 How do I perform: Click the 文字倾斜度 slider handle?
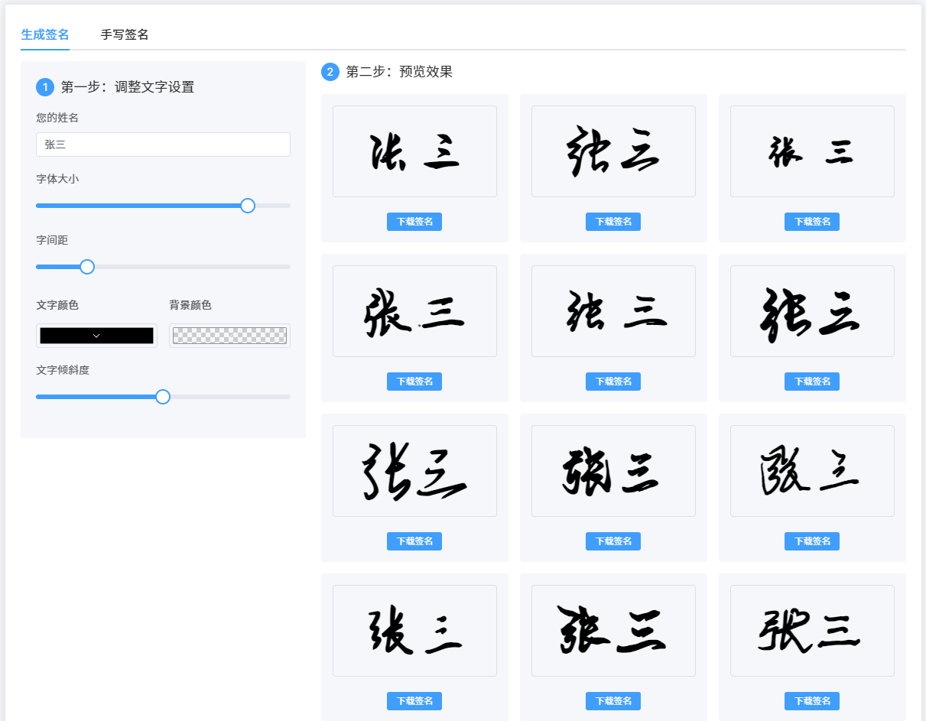tap(162, 396)
